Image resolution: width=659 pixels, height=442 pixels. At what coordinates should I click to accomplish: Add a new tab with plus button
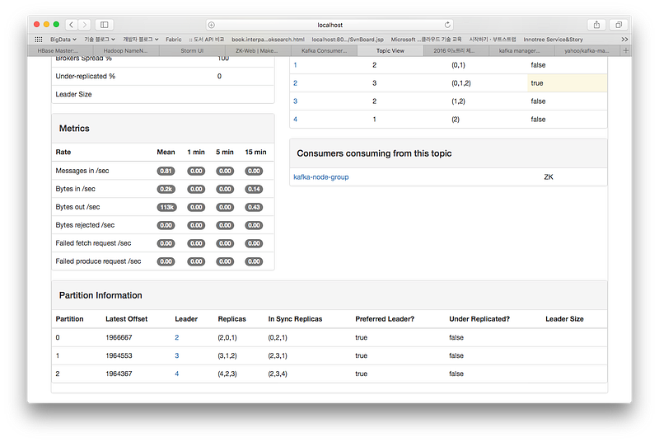tap(626, 51)
